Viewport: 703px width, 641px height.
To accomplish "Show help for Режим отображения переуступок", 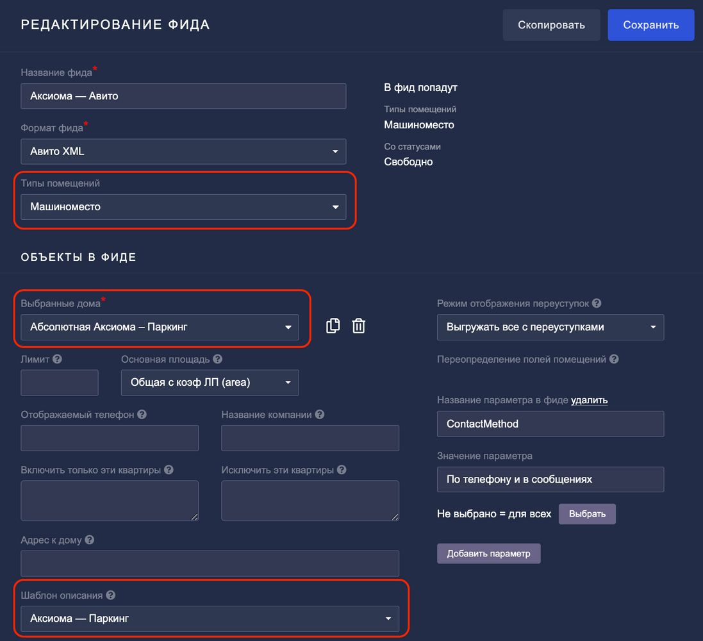I will click(596, 303).
